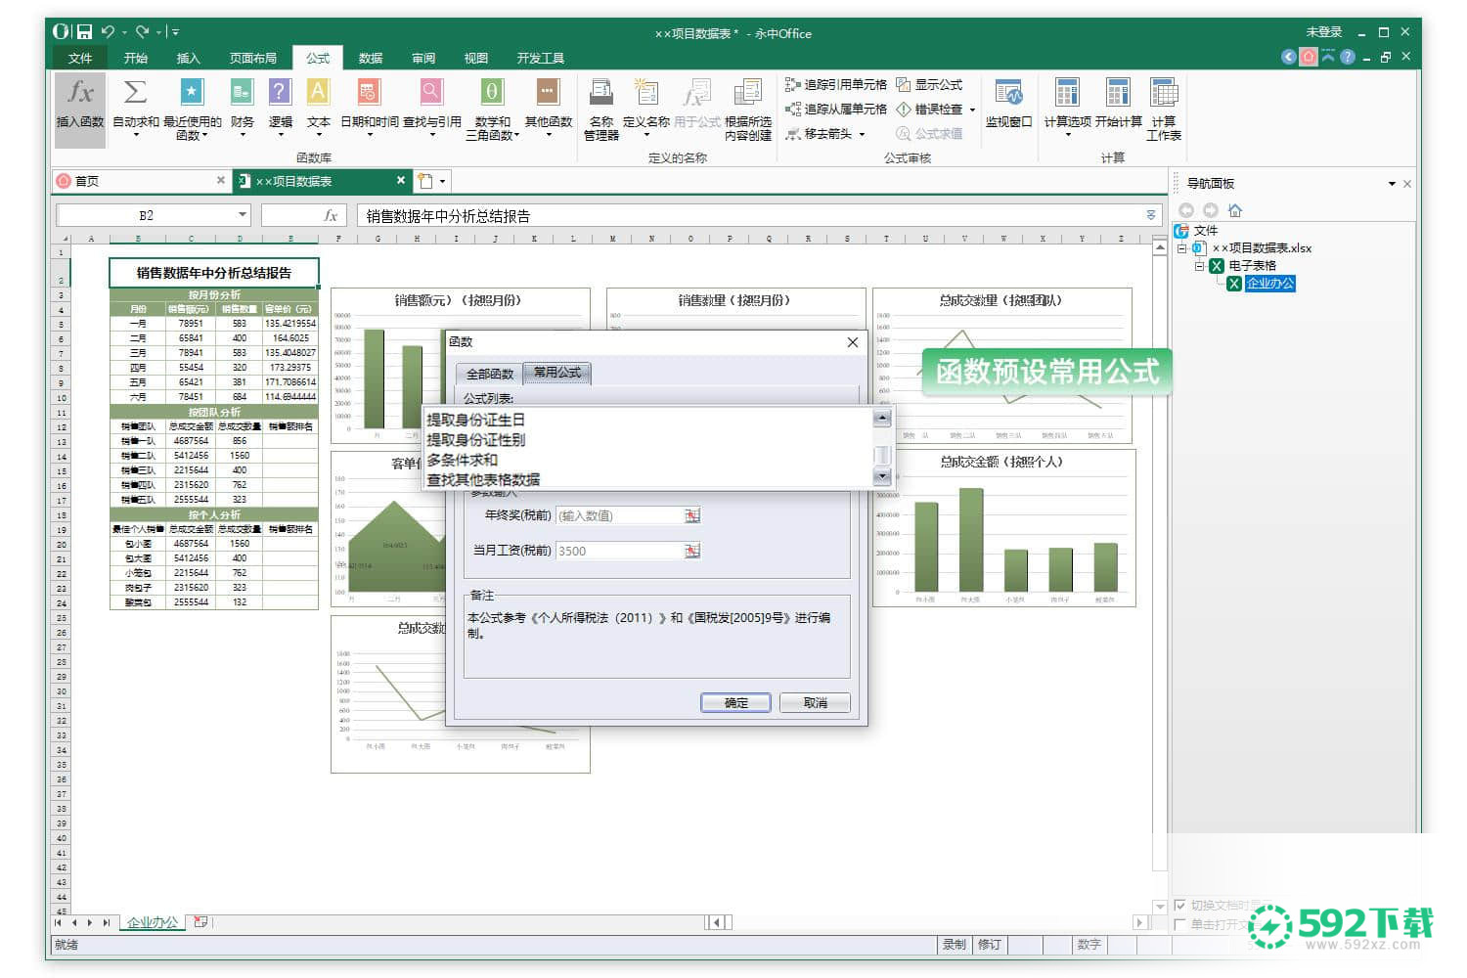
Task: Toggle 显示公式
Action: [x=929, y=85]
